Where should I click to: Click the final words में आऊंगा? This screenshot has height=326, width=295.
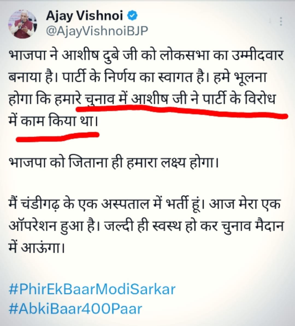(x=37, y=247)
